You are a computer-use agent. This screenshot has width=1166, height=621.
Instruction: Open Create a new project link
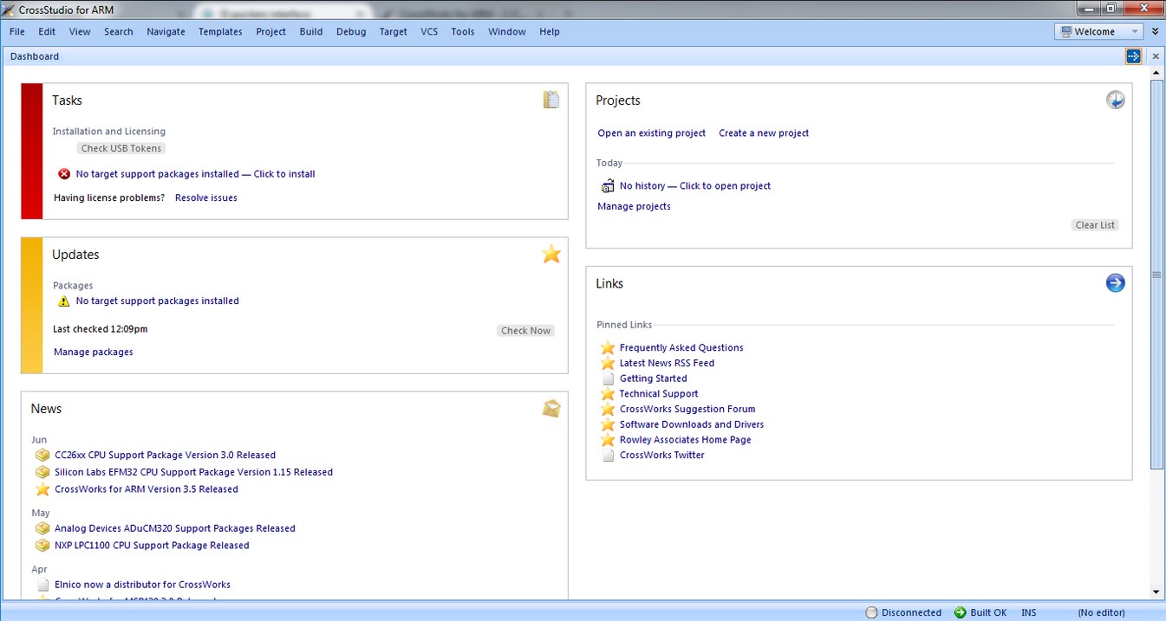[x=764, y=133]
